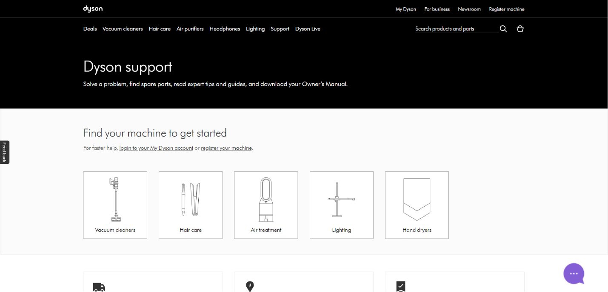The height and width of the screenshot is (292, 608).
Task: Open the shopping basket icon
Action: point(520,29)
